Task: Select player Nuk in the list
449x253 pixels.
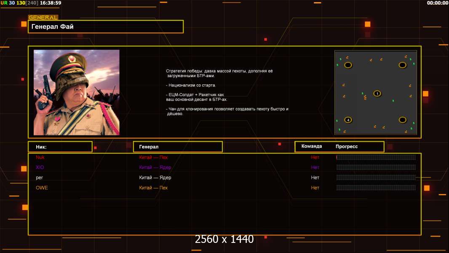Action: pos(40,157)
